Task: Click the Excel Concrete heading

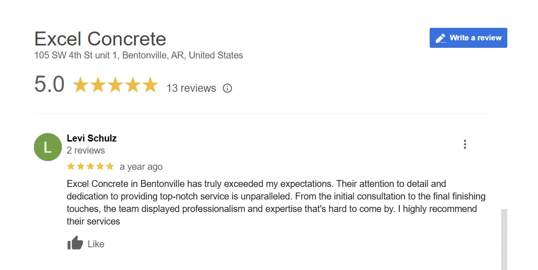Action: pos(100,39)
